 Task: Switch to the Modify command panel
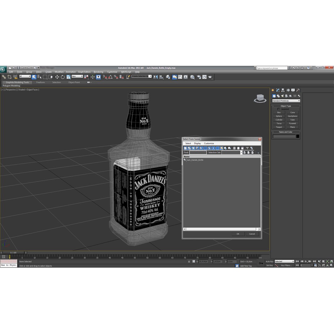(x=278, y=90)
